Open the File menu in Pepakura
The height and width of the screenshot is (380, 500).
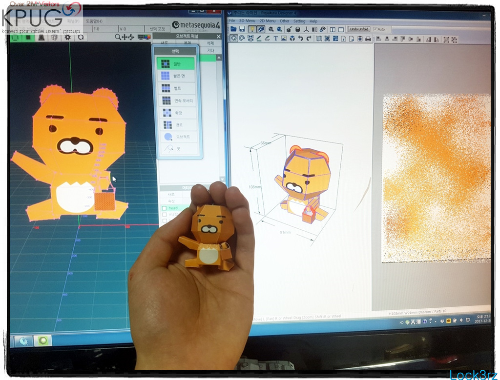tap(232, 20)
